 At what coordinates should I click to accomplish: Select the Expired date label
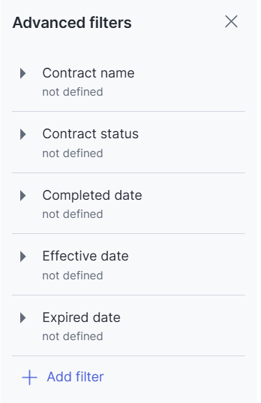[x=82, y=318]
